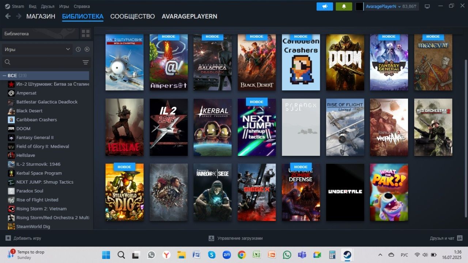
Task: Open the Caribbean Crashers cover
Action: click(x=301, y=62)
